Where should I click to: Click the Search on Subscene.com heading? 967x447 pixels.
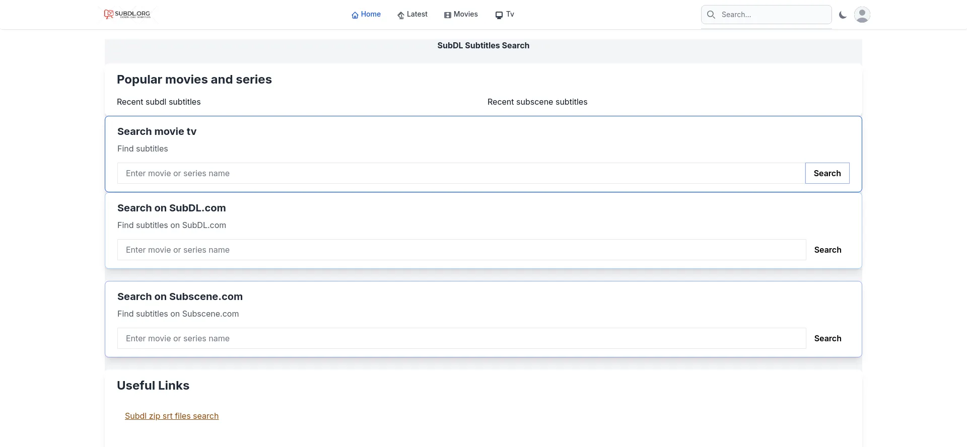click(x=180, y=296)
